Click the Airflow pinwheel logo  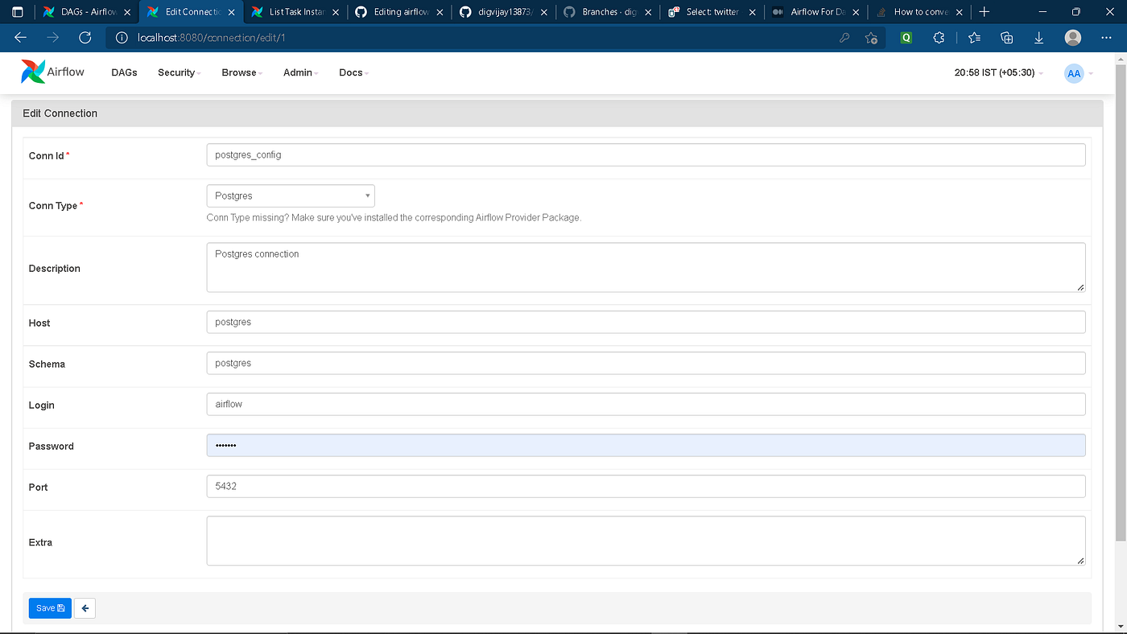pos(33,72)
